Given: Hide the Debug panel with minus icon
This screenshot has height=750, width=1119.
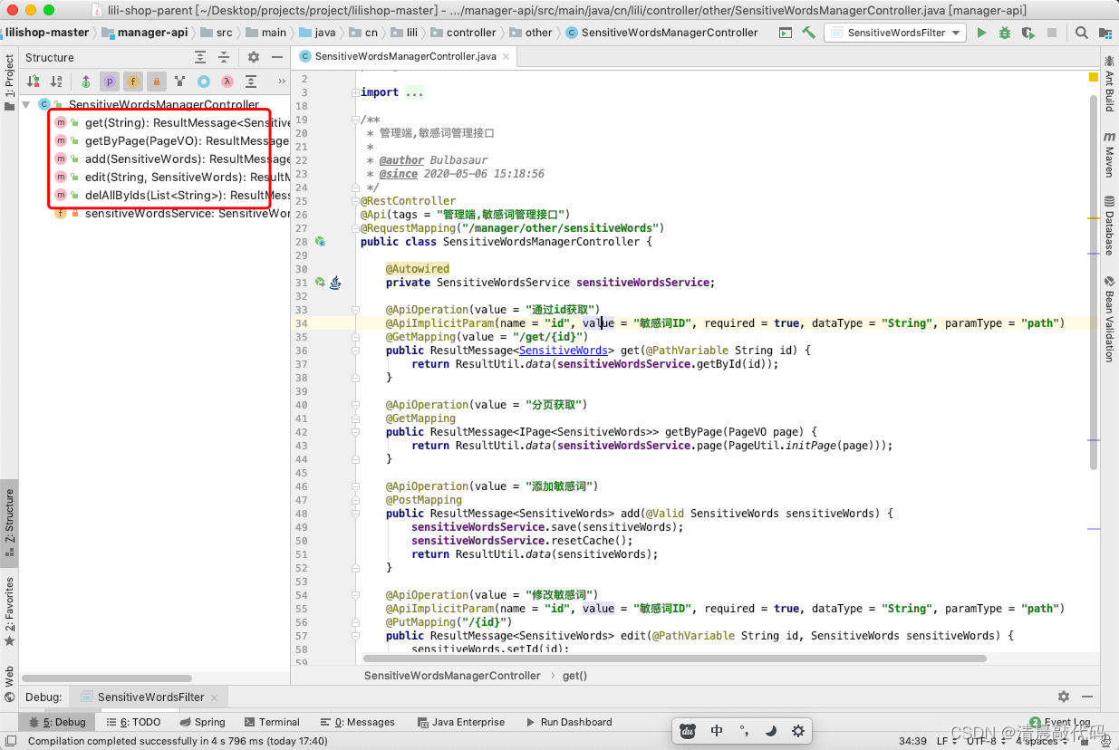Looking at the screenshot, I should tap(1086, 697).
